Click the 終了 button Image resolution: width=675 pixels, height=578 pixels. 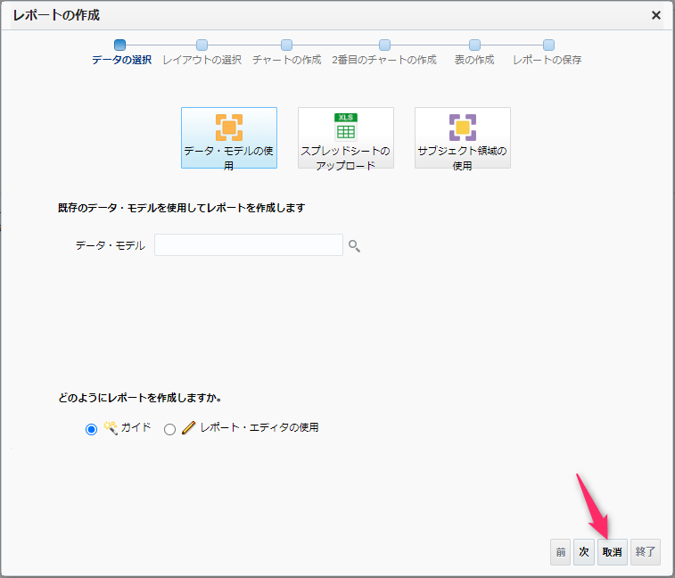coord(646,552)
